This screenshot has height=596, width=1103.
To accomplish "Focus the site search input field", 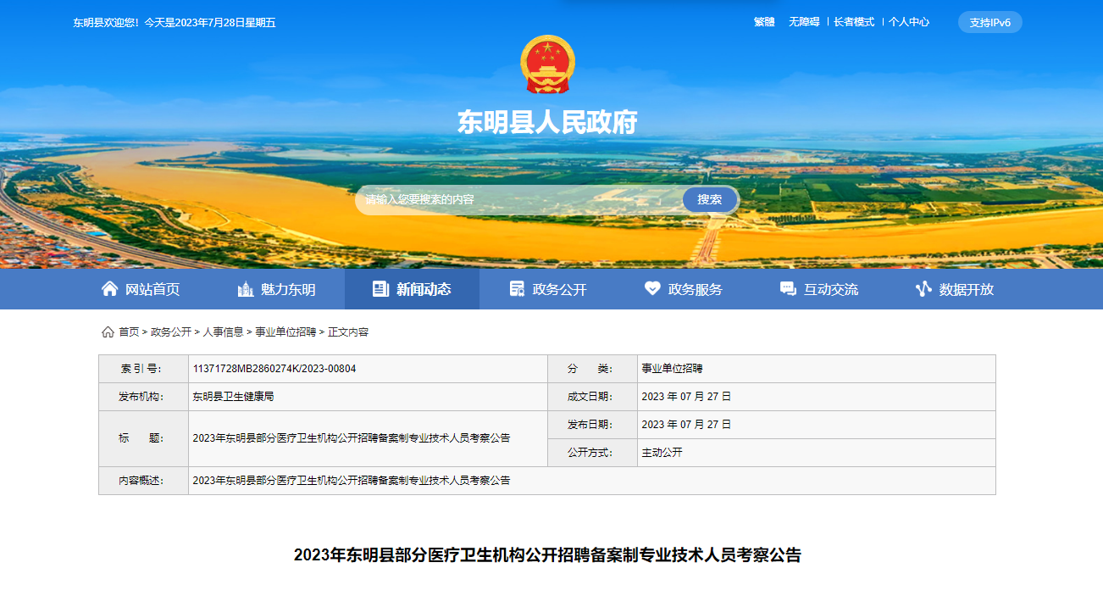I will [518, 200].
